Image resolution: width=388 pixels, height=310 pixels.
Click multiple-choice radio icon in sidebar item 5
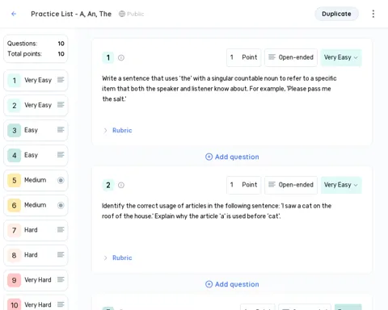click(61, 180)
